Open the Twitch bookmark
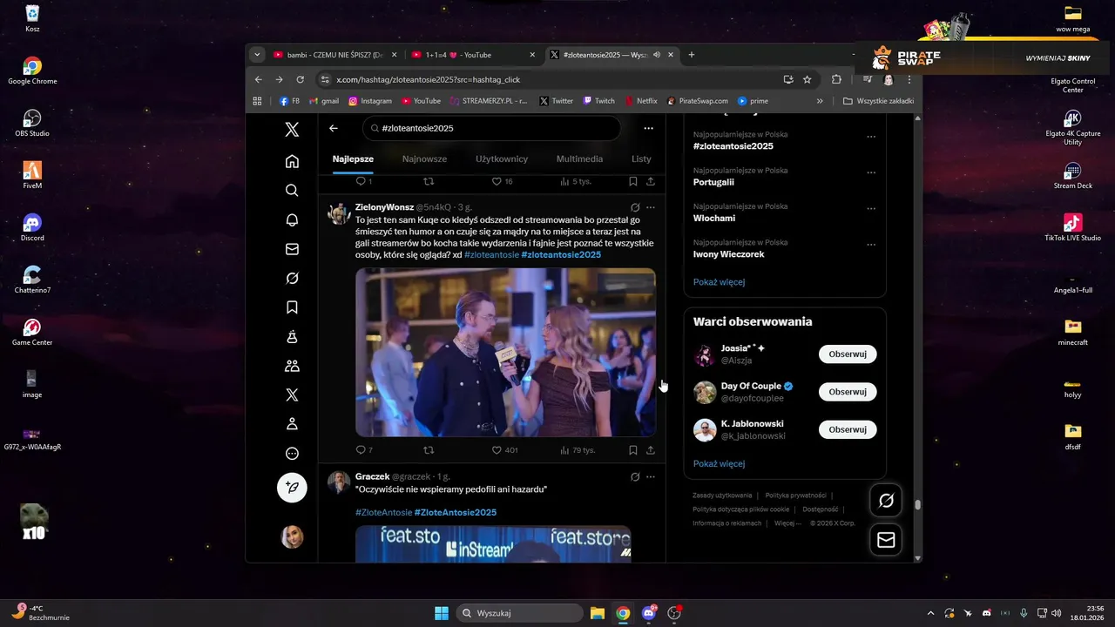Screen dimensions: 1115x627 point(598,101)
